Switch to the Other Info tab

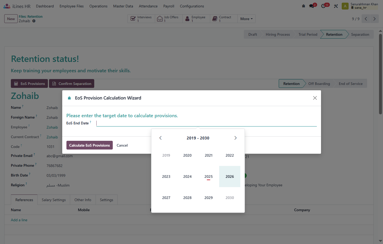(83, 200)
